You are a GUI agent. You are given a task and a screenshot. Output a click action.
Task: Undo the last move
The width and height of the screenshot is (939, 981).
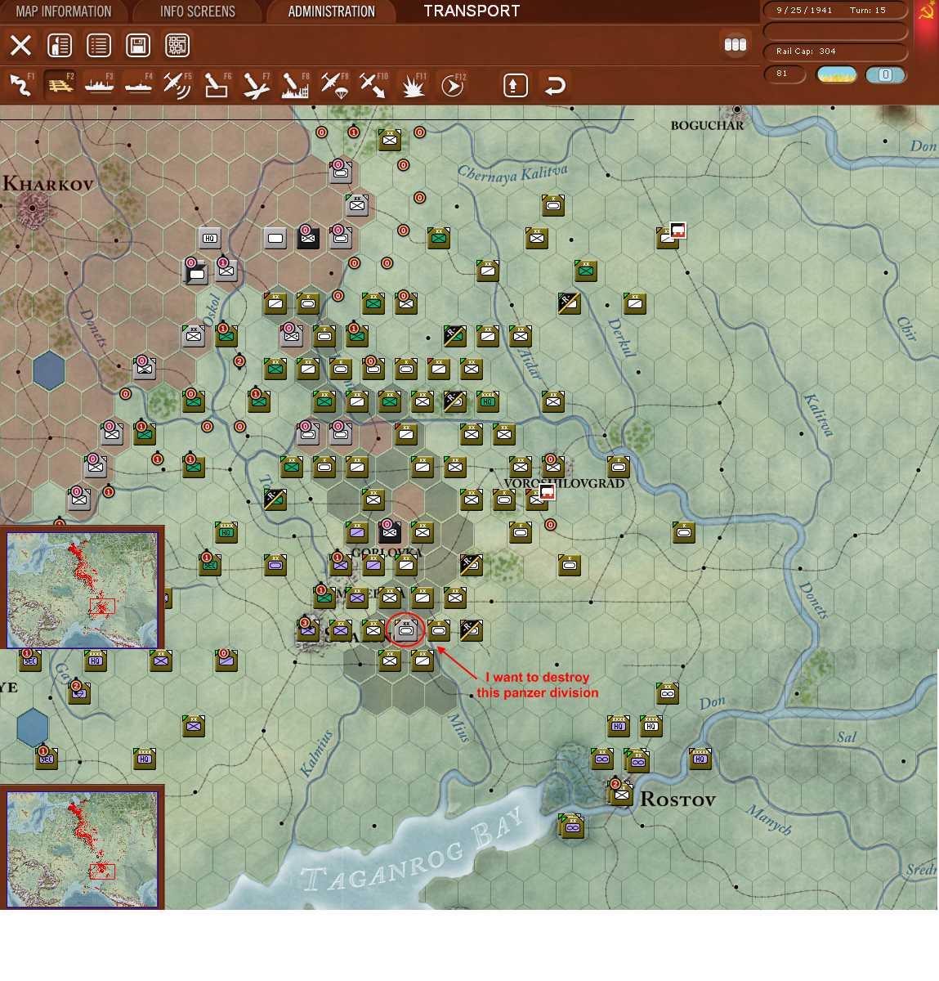(x=554, y=84)
